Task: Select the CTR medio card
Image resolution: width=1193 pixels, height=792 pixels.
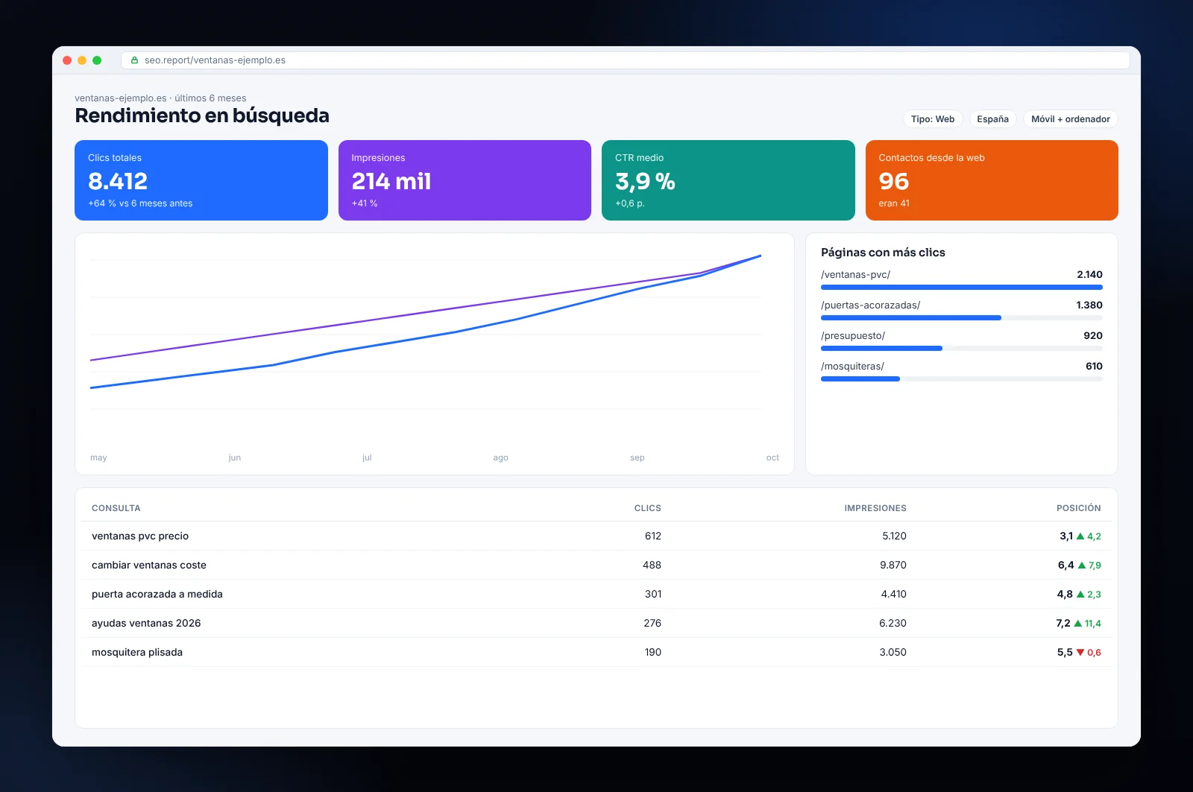Action: coord(728,180)
